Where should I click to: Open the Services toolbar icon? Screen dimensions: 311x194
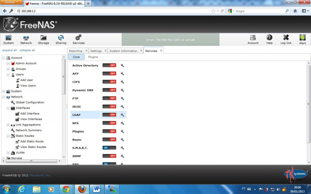(x=79, y=40)
